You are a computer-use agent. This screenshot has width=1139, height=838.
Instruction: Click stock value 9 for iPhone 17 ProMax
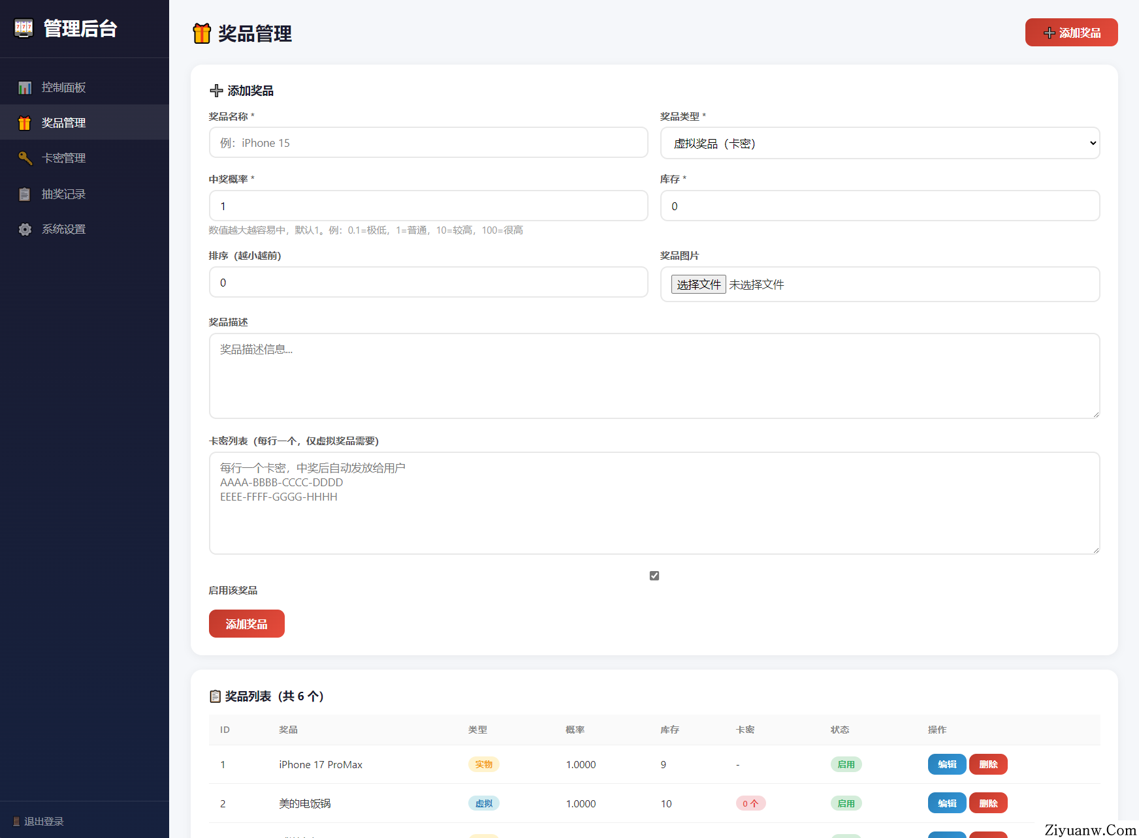click(x=664, y=764)
